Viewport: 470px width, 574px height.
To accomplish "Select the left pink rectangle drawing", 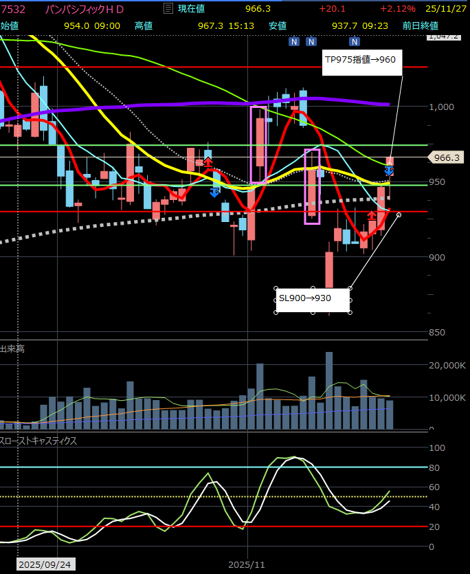I will point(258,144).
